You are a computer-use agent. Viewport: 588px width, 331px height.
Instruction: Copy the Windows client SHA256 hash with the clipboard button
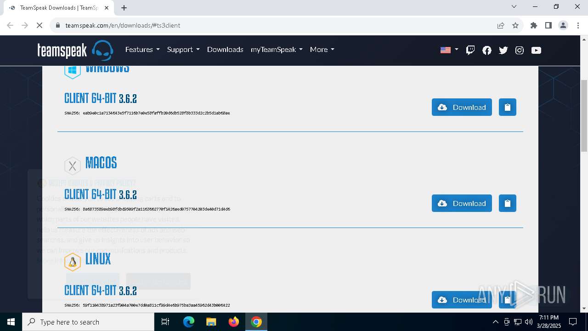pyautogui.click(x=508, y=107)
